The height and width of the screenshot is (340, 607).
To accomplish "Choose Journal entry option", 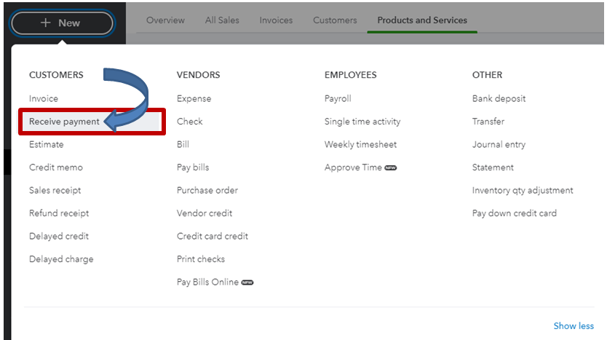I will point(499,144).
